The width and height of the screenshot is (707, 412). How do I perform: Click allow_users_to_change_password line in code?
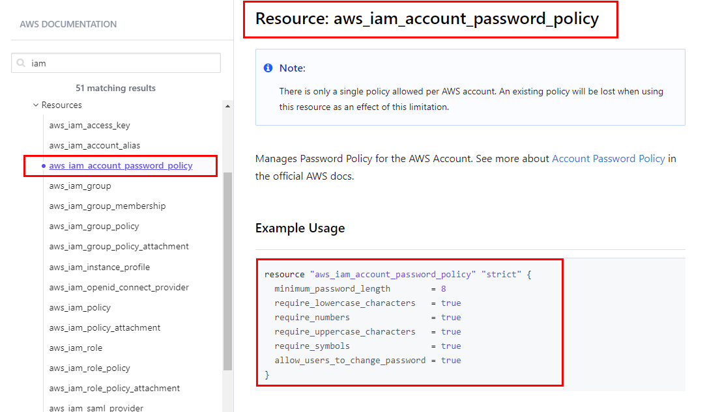point(368,360)
